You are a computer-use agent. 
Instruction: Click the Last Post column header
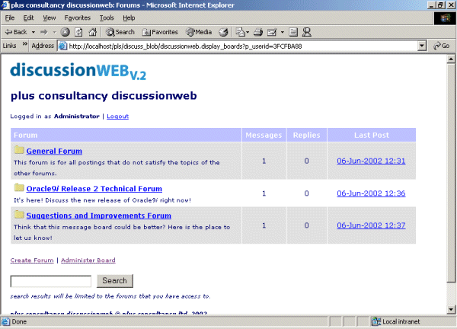372,135
